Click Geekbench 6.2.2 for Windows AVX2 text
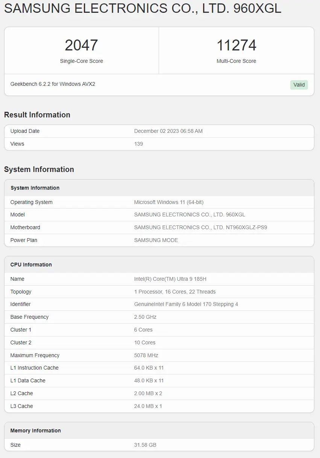This screenshot has width=320, height=458. click(x=53, y=84)
